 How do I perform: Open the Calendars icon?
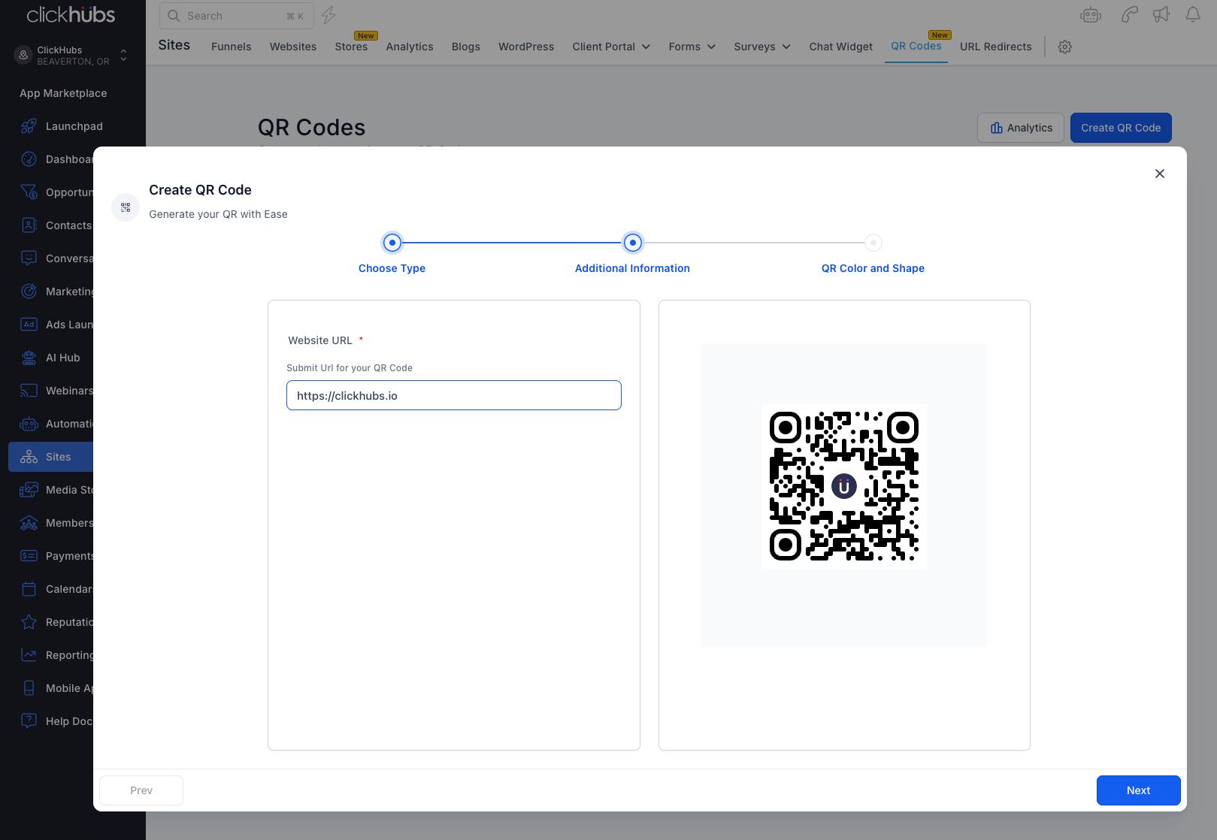(x=29, y=589)
